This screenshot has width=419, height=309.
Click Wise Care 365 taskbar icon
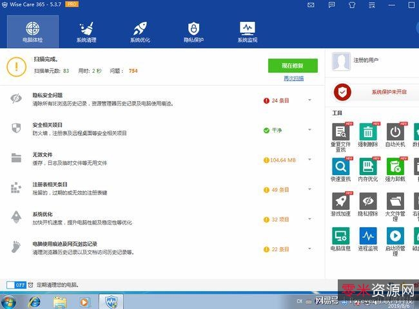pyautogui.click(x=111, y=302)
